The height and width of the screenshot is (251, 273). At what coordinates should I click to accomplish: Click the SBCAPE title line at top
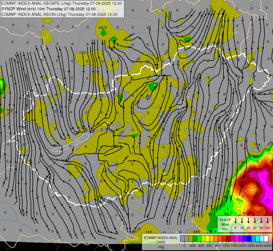coord(61,3)
